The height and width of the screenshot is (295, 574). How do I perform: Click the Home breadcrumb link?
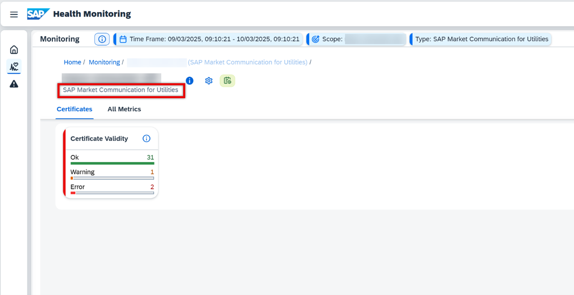coord(72,62)
